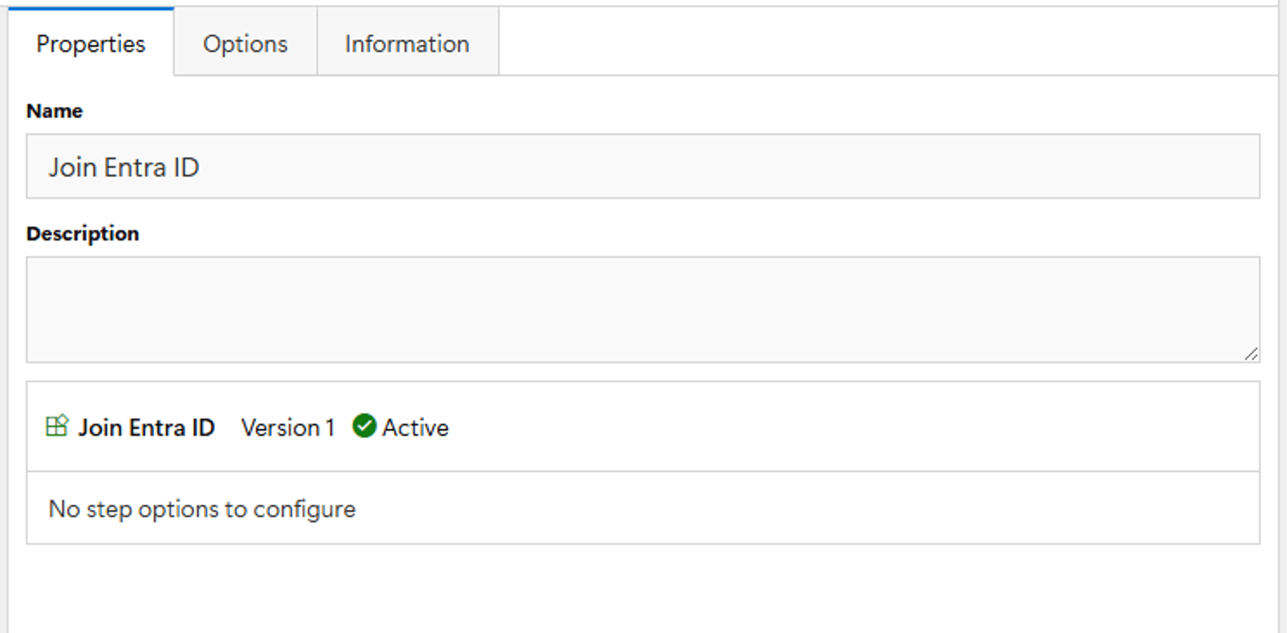Click the Version 1 label
This screenshot has height=633, width=1287.
tap(288, 427)
